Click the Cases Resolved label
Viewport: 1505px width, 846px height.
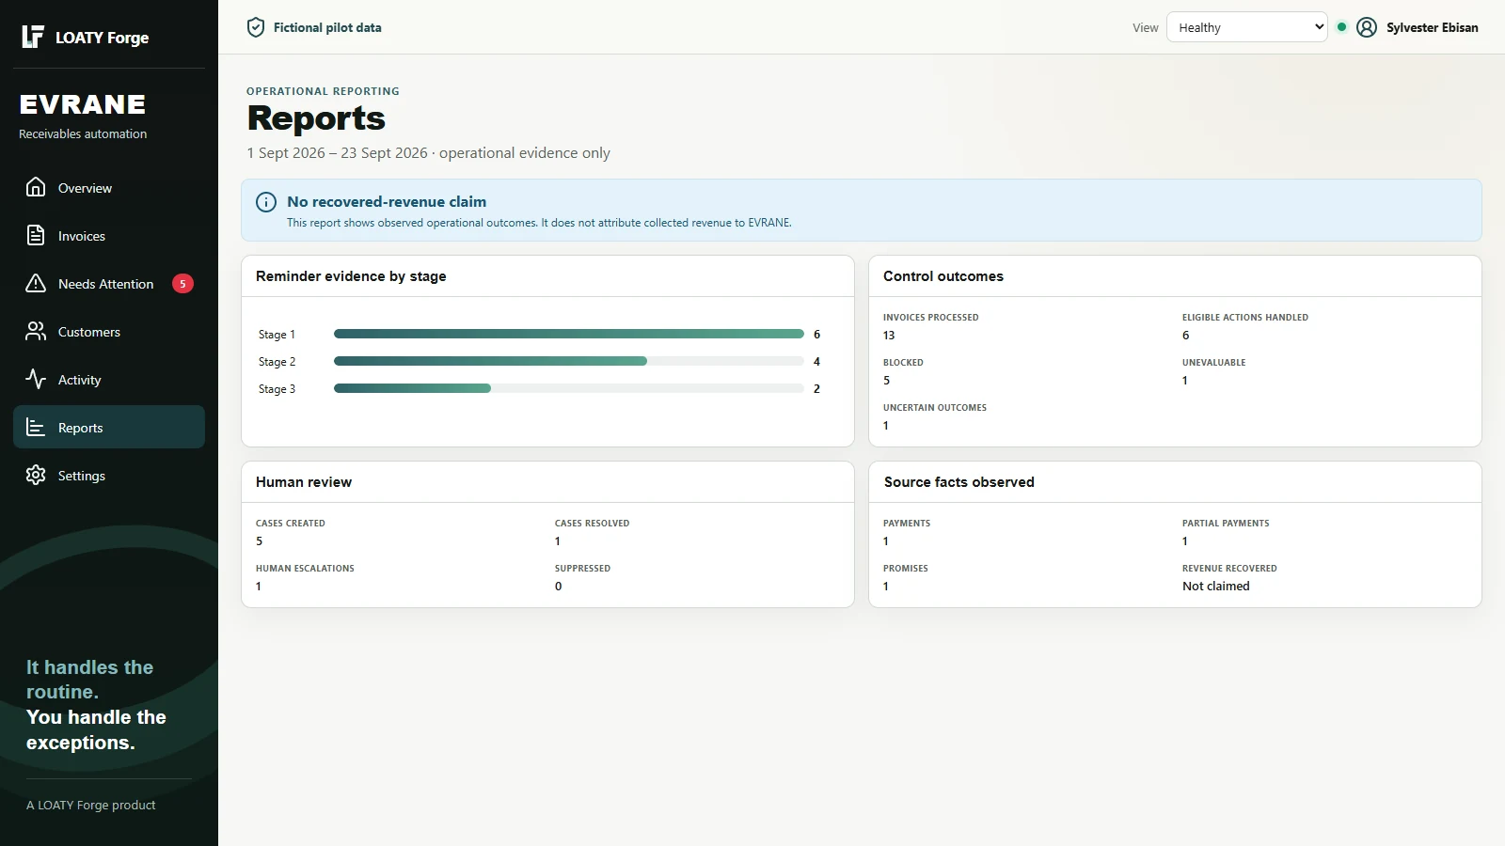point(592,523)
